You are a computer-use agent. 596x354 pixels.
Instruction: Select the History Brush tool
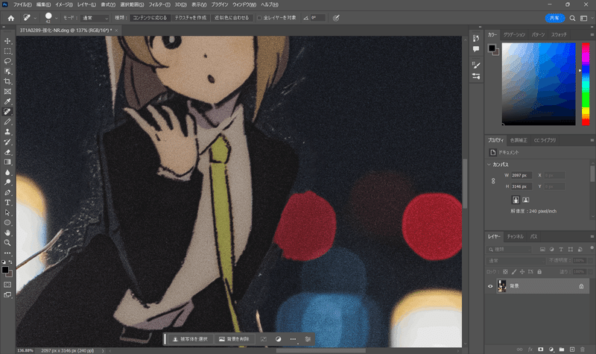(7, 142)
